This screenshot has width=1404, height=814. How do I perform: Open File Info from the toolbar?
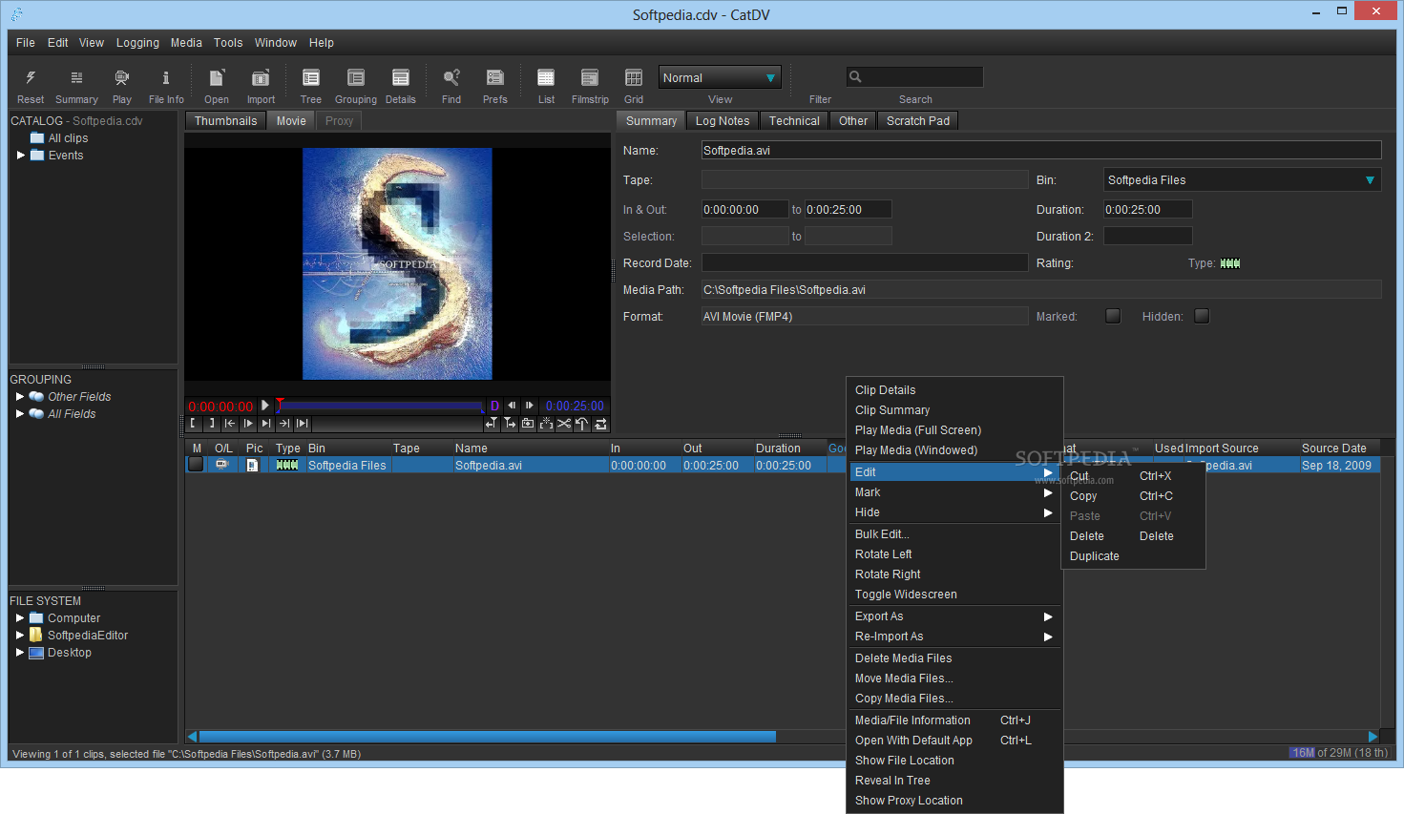pyautogui.click(x=166, y=77)
